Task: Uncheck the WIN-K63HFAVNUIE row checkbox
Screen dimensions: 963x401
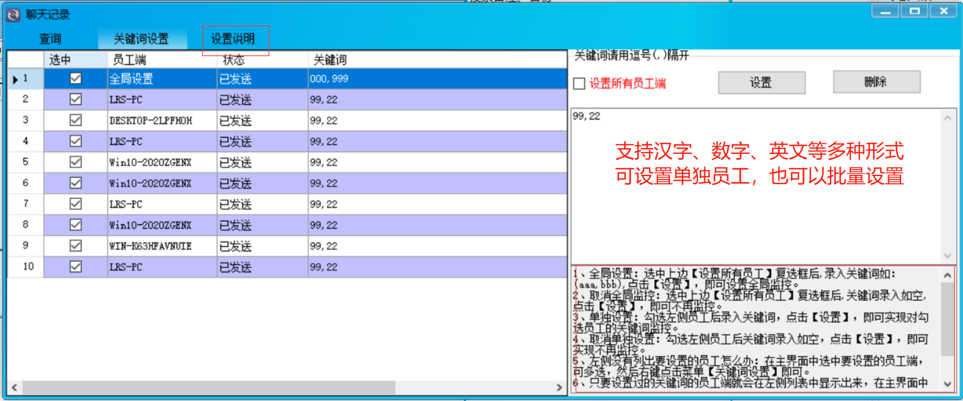Action: pos(76,246)
